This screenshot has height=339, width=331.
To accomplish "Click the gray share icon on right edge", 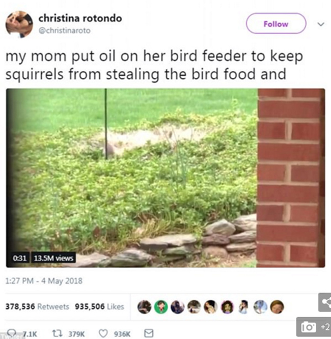I will (x=325, y=302).
